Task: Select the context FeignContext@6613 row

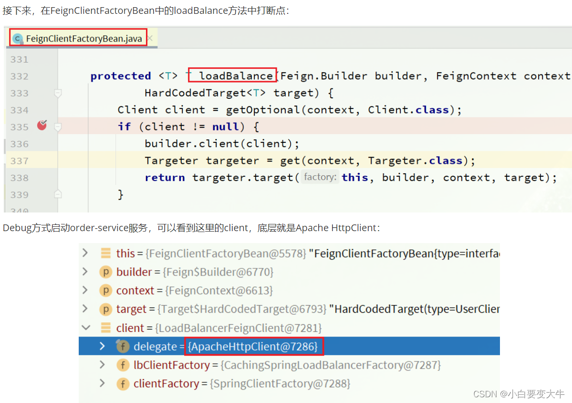Action: tap(289, 291)
